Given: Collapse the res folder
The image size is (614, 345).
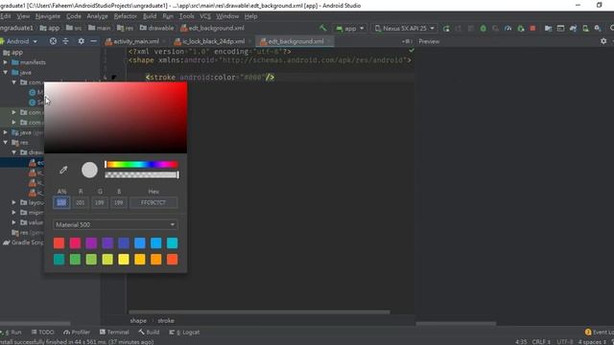Looking at the screenshot, I should point(6,143).
